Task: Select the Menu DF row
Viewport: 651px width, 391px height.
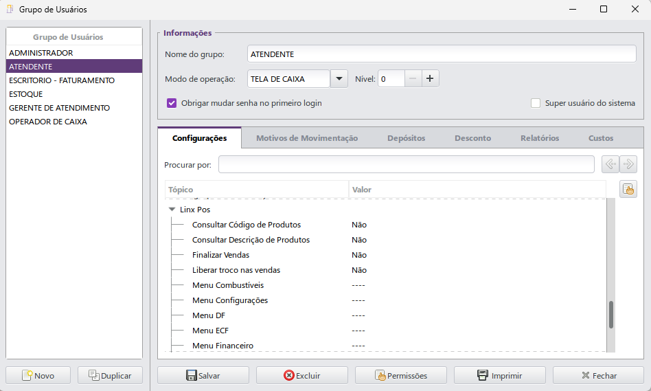Action: [386, 315]
